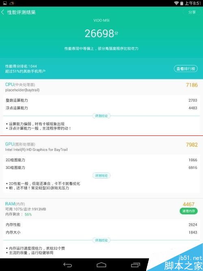Open recent apps from navigation bar
Viewport: 203px width, 271px height.
[136, 265]
